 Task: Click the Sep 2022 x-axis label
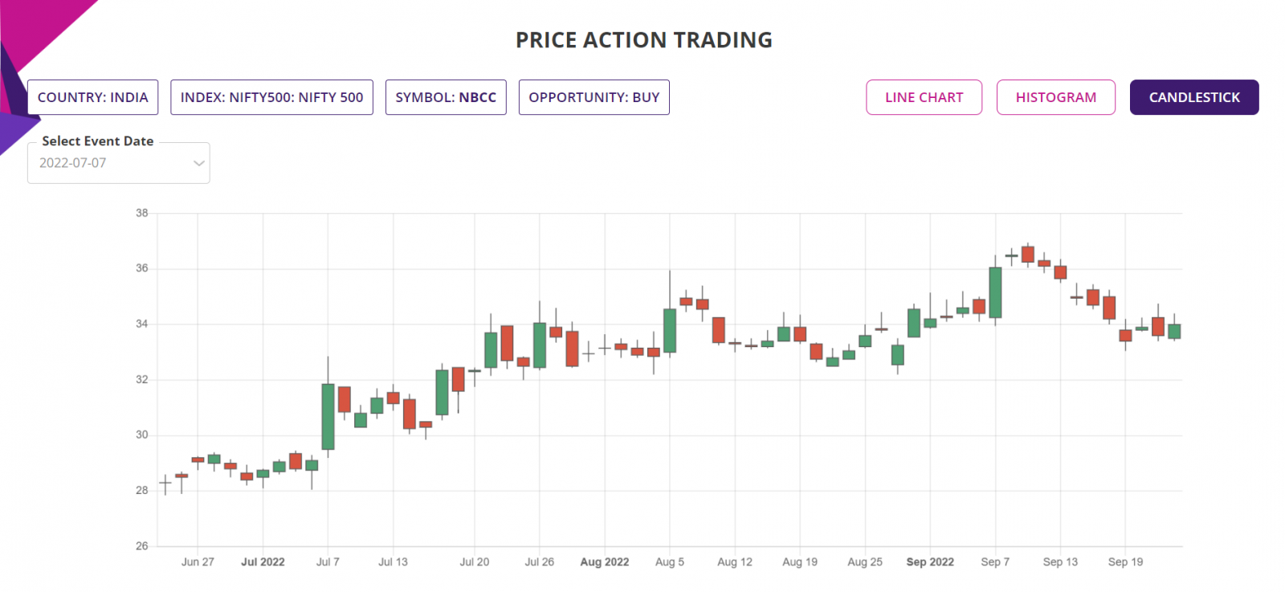pos(930,561)
